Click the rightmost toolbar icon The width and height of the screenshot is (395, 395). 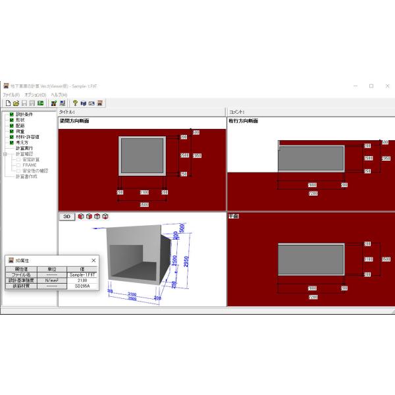click(99, 103)
